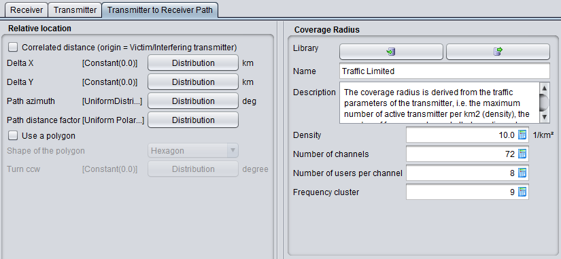Click inside the Description text area

click(x=439, y=103)
